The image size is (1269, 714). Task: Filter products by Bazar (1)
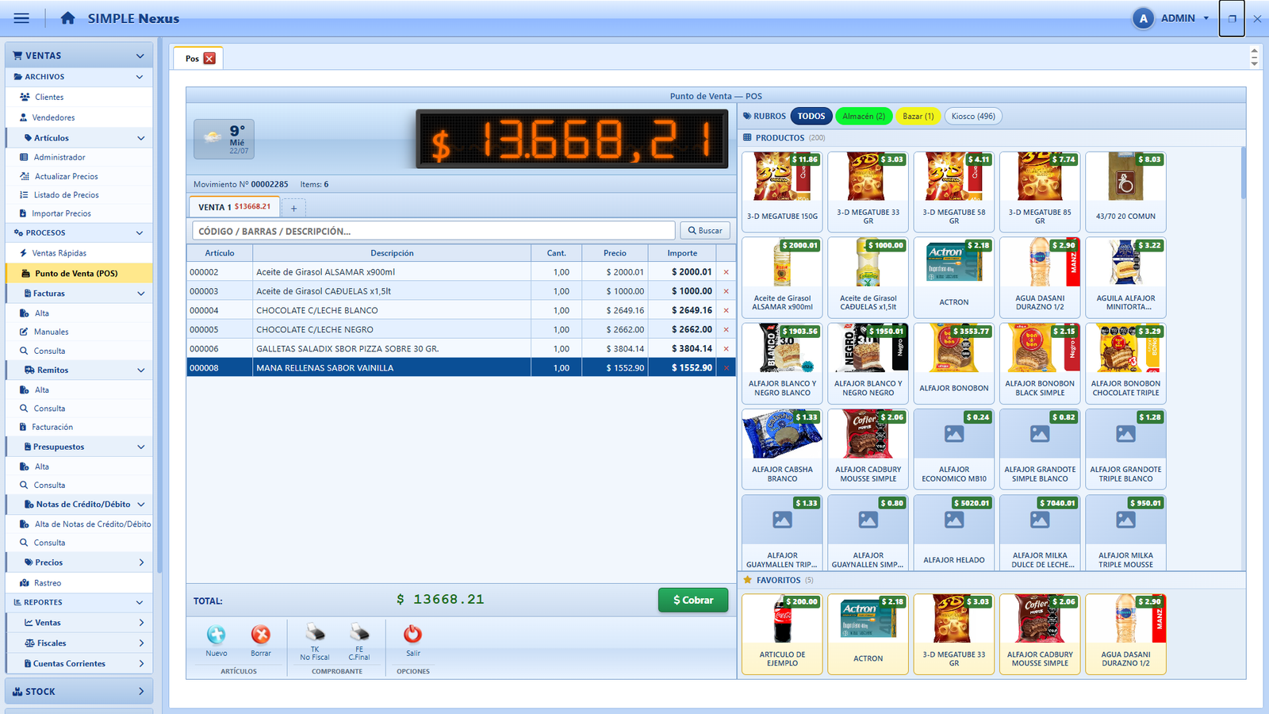[918, 117]
